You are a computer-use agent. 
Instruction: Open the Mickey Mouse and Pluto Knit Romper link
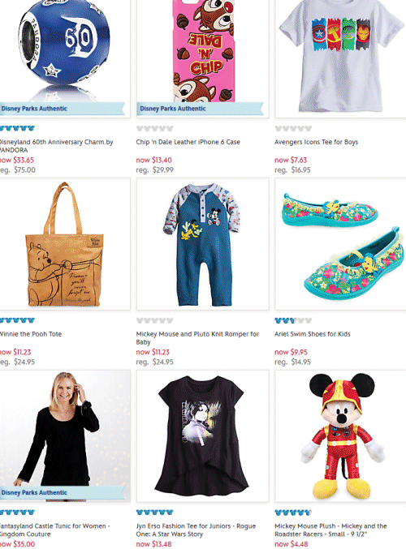click(x=197, y=338)
